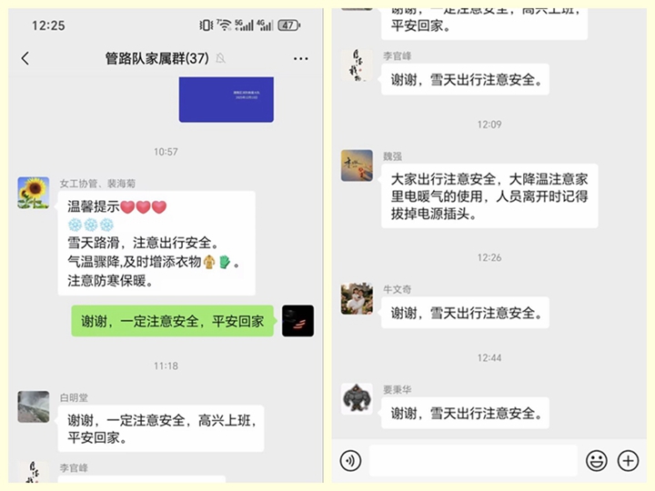The image size is (655, 491).
Task: Tap the muted bell icon beside group title
Action: coord(220,58)
